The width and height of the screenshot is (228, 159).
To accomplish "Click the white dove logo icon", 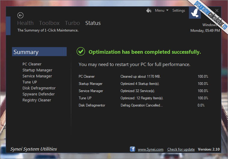I will 195,13.
